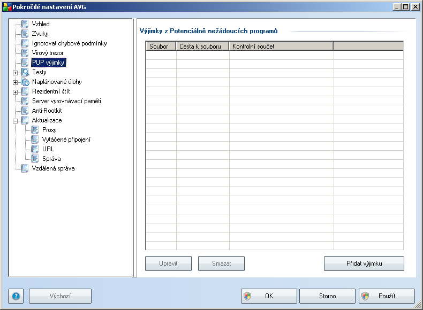This screenshot has width=423, height=310.
Task: Click the notebook icon beside Vzhled
Action: pyautogui.click(x=25, y=24)
